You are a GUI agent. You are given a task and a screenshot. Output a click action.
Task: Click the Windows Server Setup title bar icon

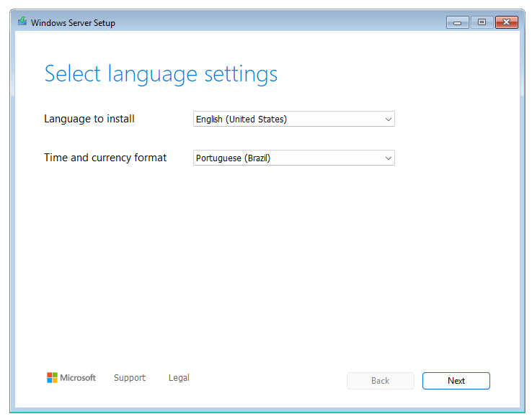pos(22,22)
